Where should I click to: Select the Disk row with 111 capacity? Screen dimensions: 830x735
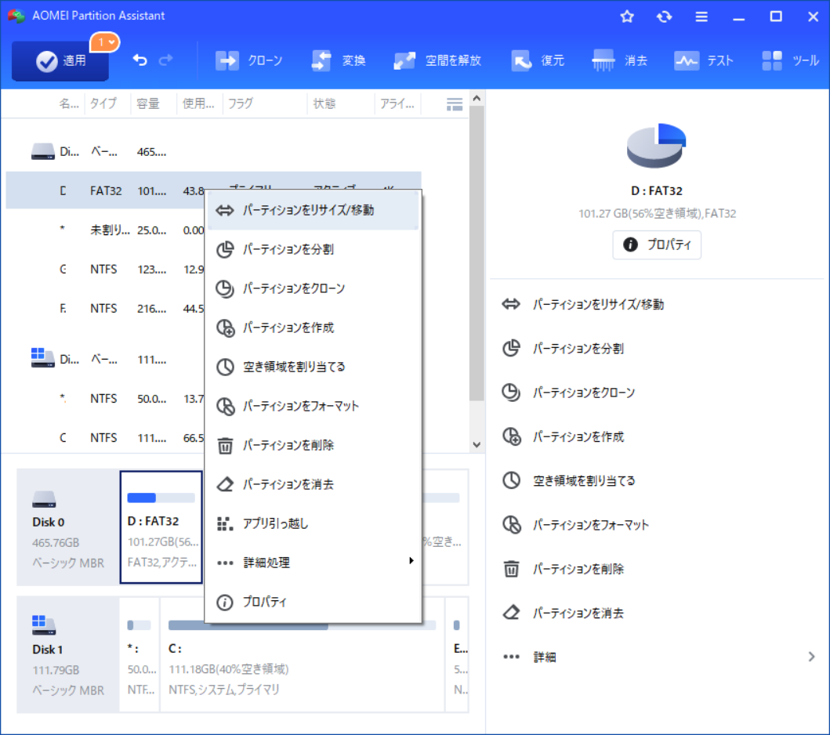[x=105, y=360]
